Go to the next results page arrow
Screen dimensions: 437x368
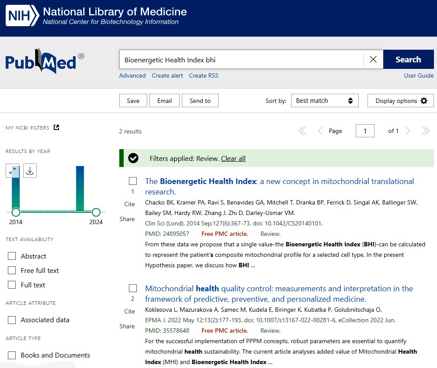point(408,131)
